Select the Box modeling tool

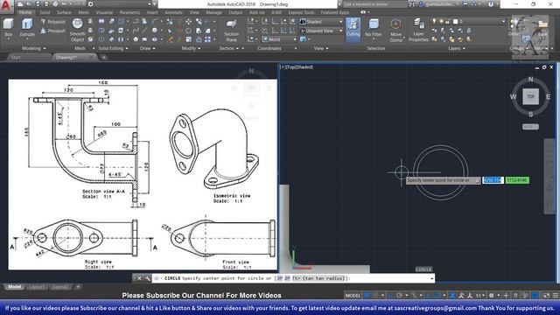pos(8,28)
